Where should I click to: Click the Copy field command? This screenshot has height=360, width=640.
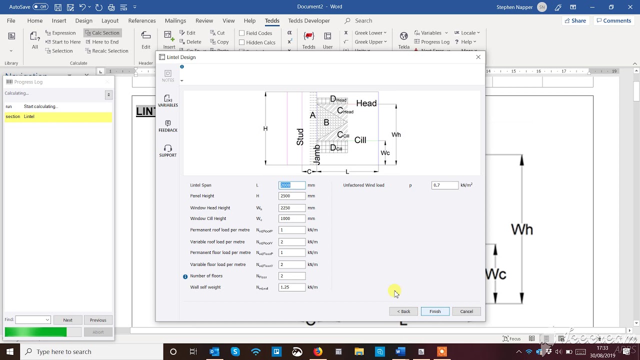[x=219, y=42]
